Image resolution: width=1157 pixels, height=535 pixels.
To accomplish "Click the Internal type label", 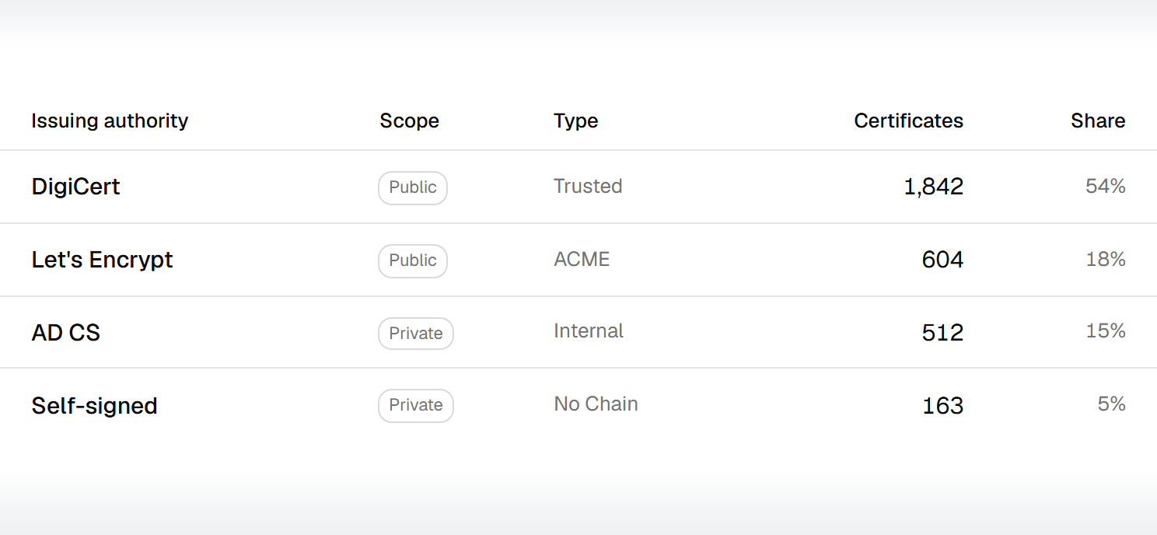I will point(589,331).
